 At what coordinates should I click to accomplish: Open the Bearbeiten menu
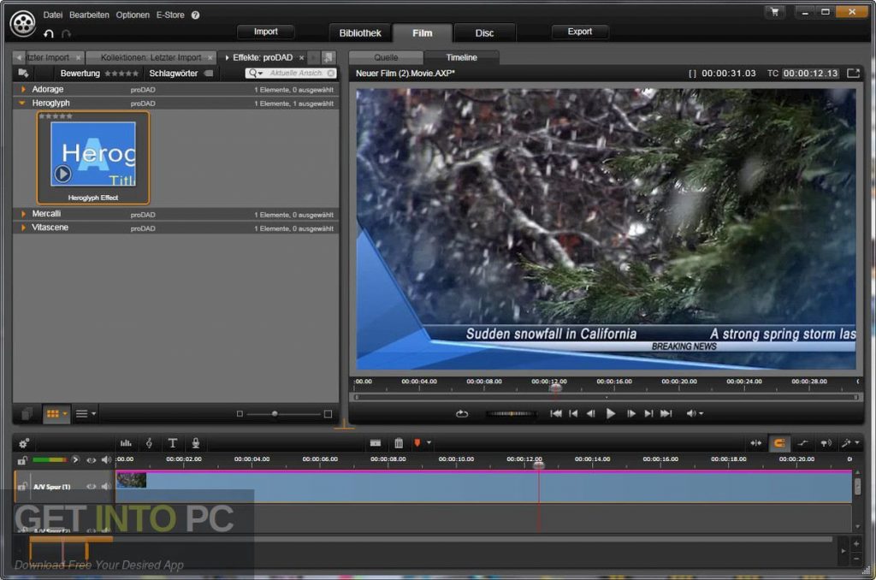coord(89,15)
